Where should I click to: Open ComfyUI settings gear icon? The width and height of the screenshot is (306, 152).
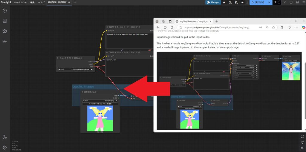[x=5, y=147]
